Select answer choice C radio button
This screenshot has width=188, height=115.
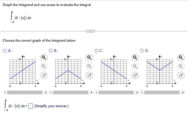click(x=96, y=51)
